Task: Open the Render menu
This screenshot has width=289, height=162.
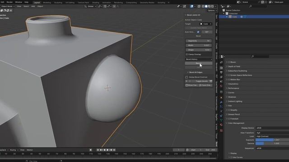Action: click(9, 2)
